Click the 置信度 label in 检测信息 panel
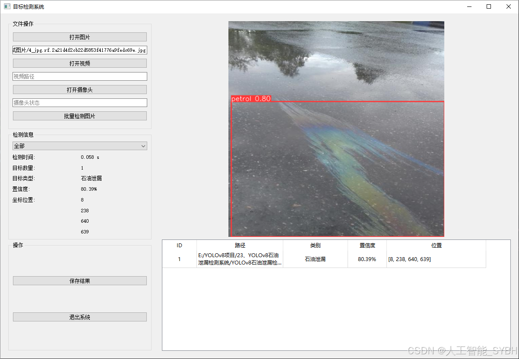The image size is (519, 359). pos(21,189)
